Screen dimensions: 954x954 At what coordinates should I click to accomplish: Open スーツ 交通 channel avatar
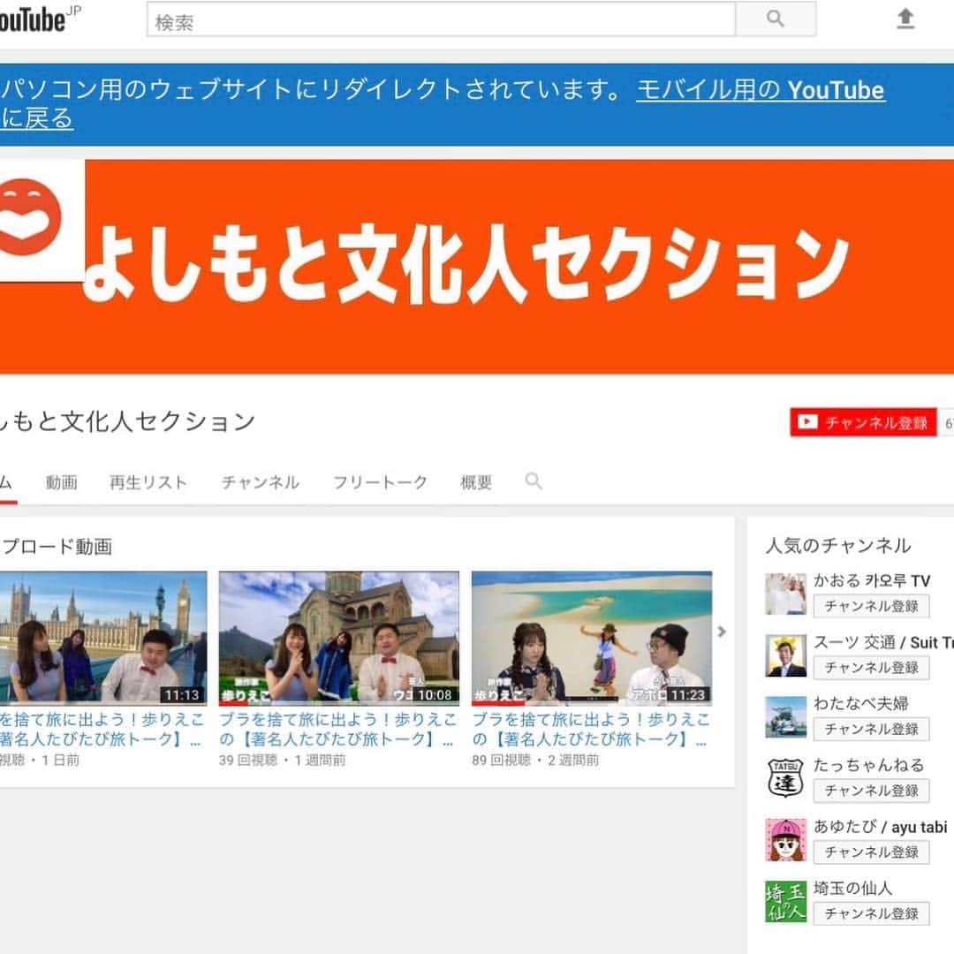785,655
